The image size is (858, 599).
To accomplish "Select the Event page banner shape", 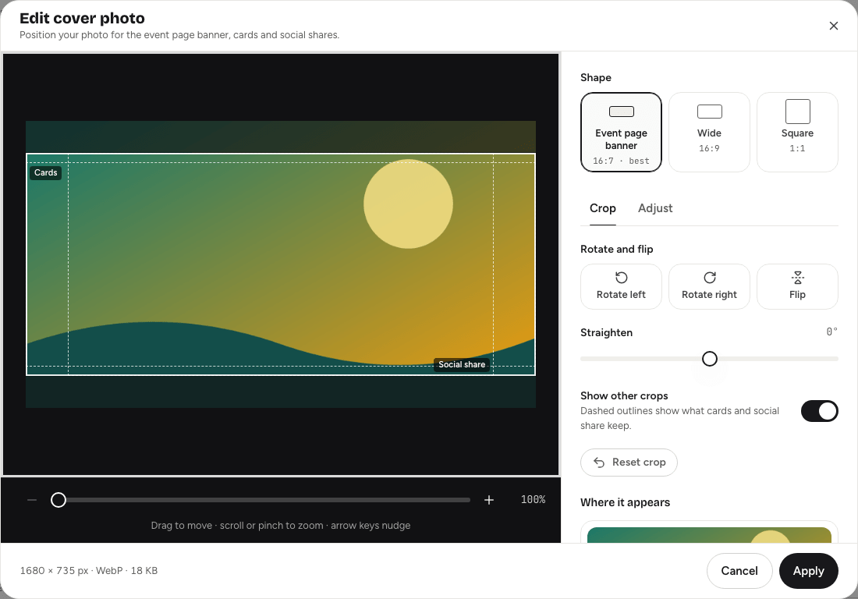I will pos(621,133).
